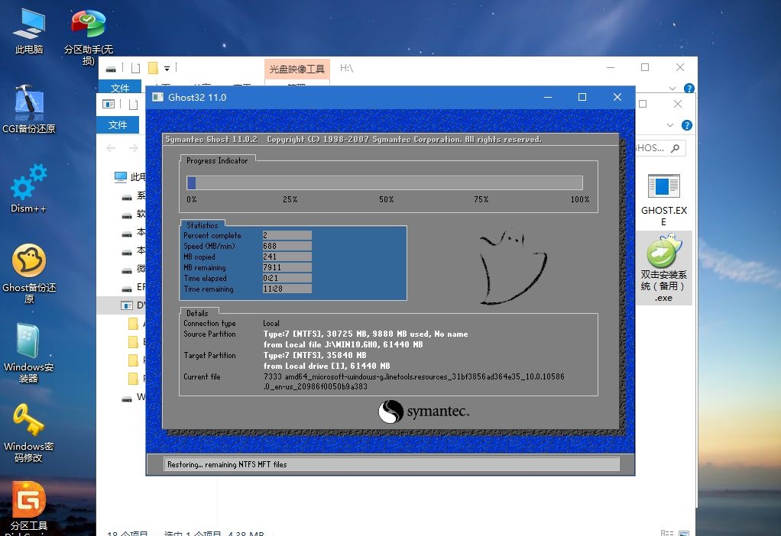Click the Ghost restore progress bar
The width and height of the screenshot is (781, 536).
pos(384,182)
